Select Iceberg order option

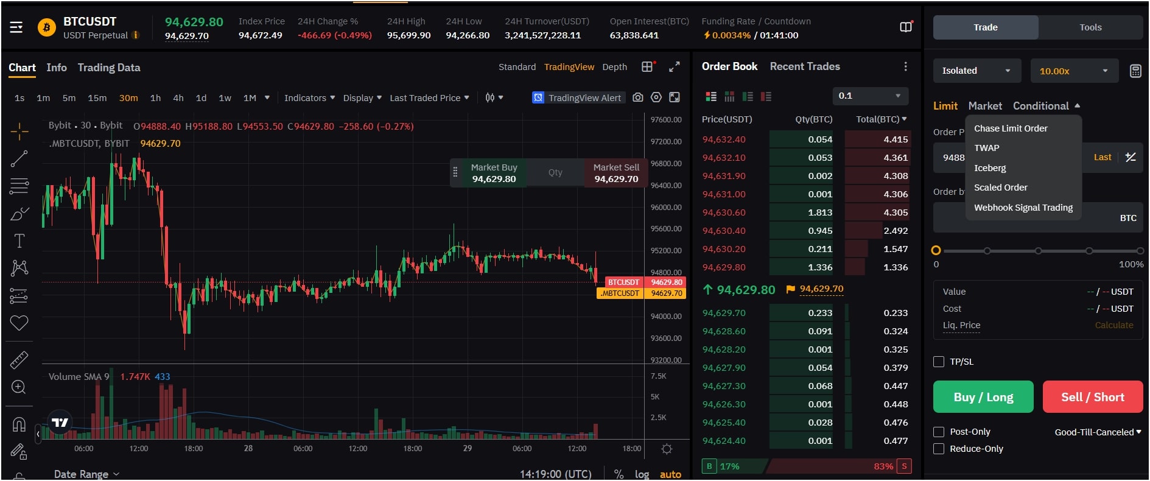[x=990, y=168]
